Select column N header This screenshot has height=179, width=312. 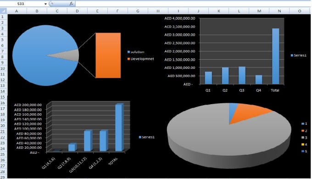coord(279,11)
